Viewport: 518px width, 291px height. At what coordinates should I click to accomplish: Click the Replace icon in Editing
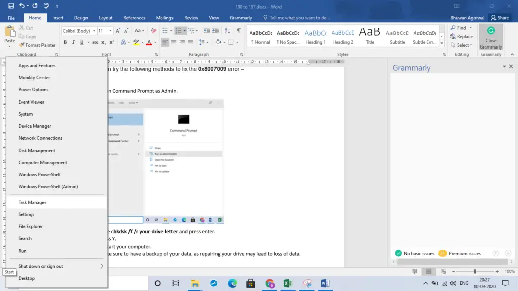[461, 36]
